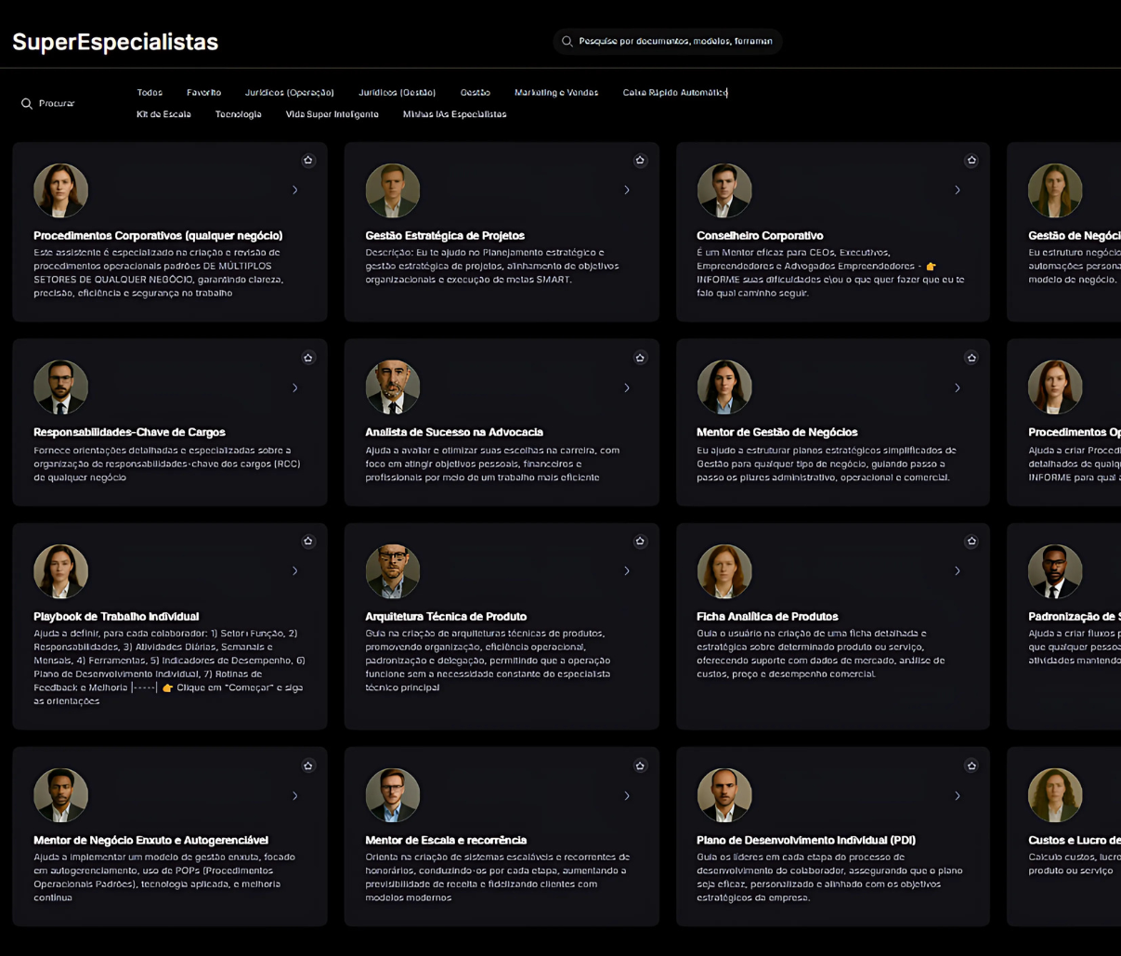
Task: Star the Analista de Sucesso na Advocacia card
Action: 640,358
